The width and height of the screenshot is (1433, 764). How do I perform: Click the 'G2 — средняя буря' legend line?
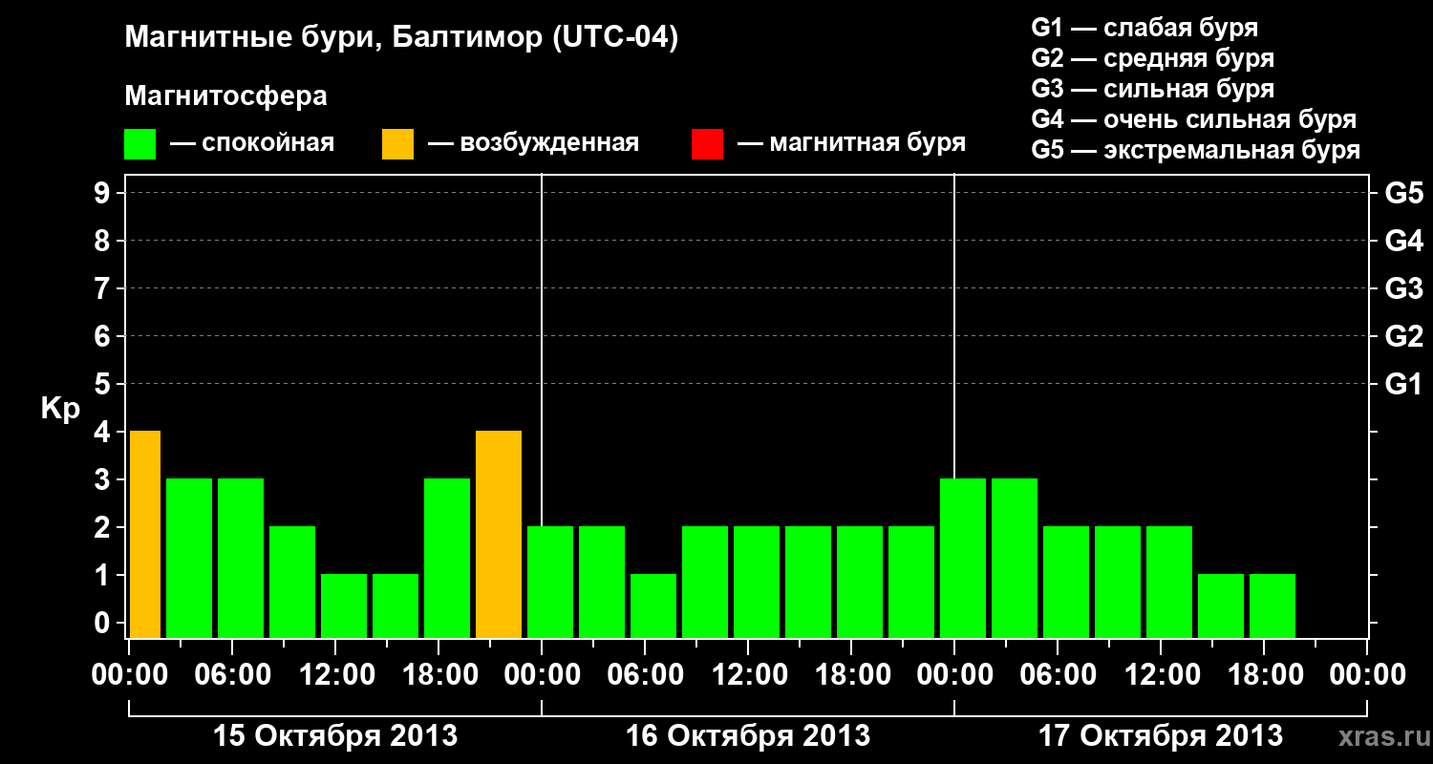[1152, 58]
